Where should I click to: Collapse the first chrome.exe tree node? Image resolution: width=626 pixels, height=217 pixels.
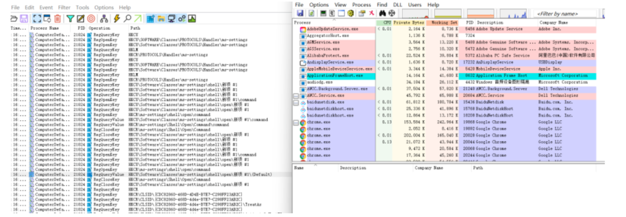296,122
